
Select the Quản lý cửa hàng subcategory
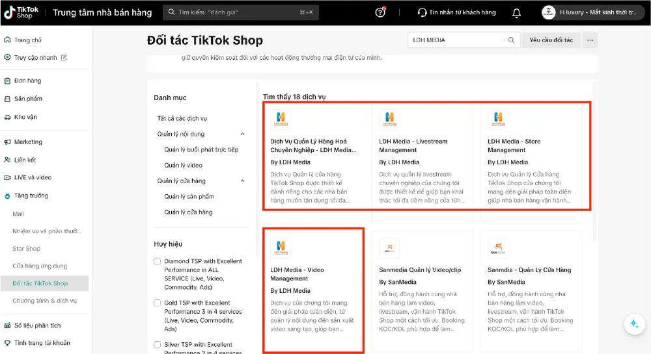coord(188,212)
